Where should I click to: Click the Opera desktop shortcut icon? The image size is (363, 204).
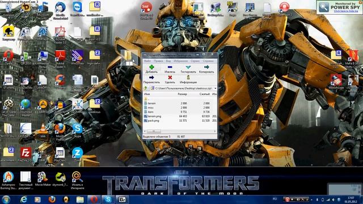pyautogui.click(x=9, y=58)
